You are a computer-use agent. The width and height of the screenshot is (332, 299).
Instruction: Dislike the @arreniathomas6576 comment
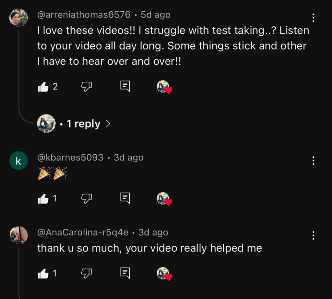pos(86,87)
